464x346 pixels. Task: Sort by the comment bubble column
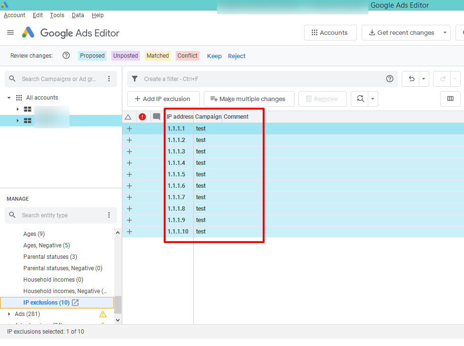coord(157,116)
